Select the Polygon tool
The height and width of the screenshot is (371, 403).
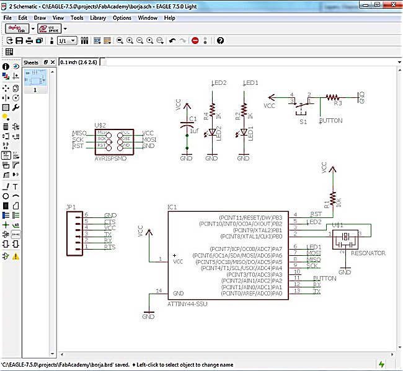tap(15, 206)
